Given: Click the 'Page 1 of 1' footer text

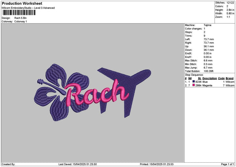Looking at the screenshot, I should pos(228,164).
